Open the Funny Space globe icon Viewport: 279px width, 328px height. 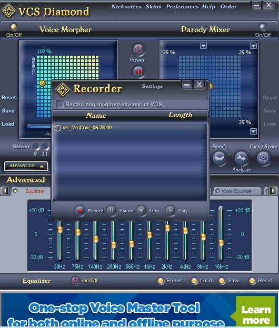[x=264, y=158]
